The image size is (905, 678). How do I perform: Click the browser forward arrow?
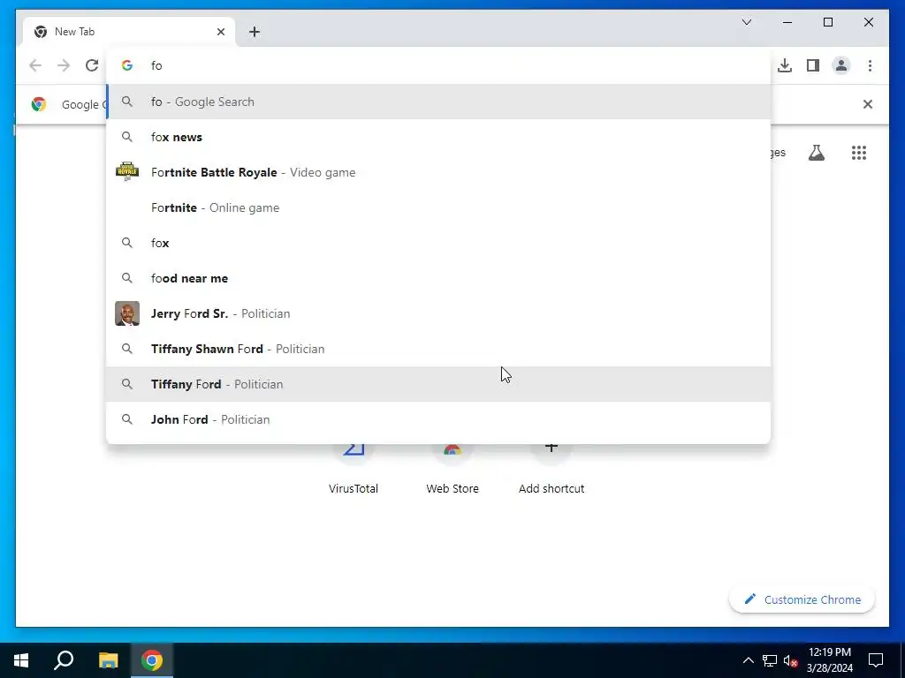[x=64, y=65]
